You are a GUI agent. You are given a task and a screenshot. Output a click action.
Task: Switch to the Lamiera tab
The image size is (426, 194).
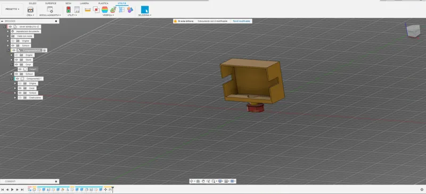pyautogui.click(x=85, y=3)
